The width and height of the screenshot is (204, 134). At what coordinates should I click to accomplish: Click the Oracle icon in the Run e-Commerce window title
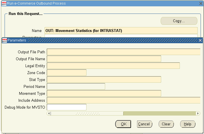(x=4, y=3)
